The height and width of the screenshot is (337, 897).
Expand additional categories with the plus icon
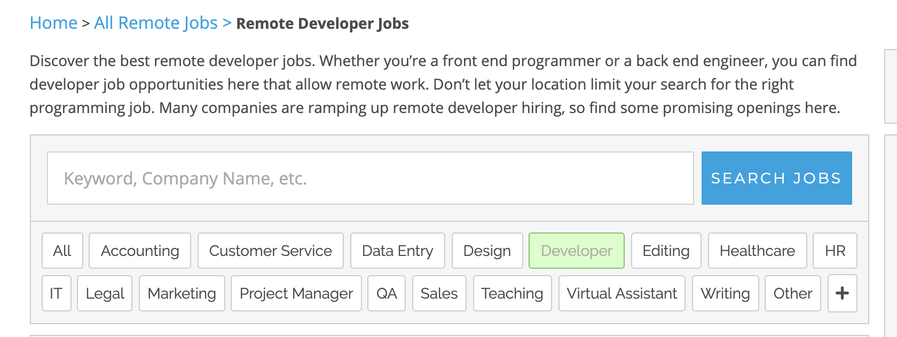coord(843,293)
